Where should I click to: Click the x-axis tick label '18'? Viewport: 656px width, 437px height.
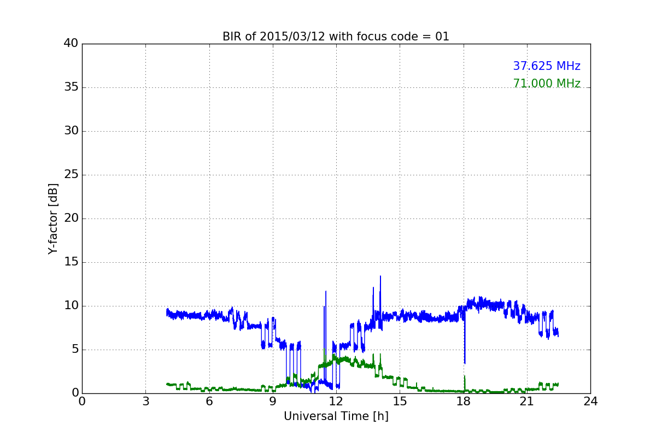pos(463,401)
